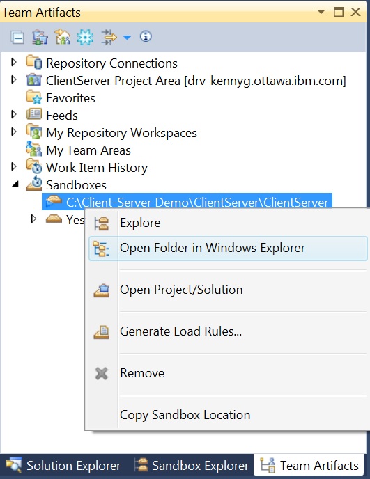This screenshot has height=479, width=370.
Task: Switch to the Sandbox Explorer tab
Action: coord(192,466)
